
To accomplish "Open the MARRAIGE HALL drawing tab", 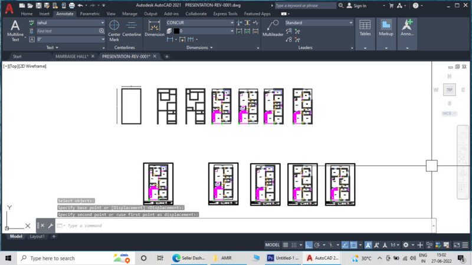I will [71, 56].
